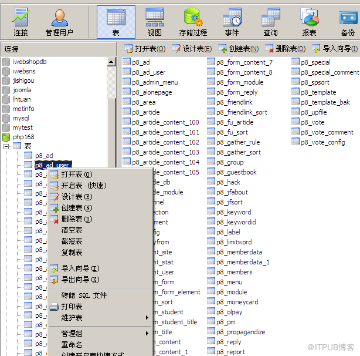Viewport: 360px width, 356px height.
Task: Choose 重命名 from the context menu
Action: tap(100, 345)
